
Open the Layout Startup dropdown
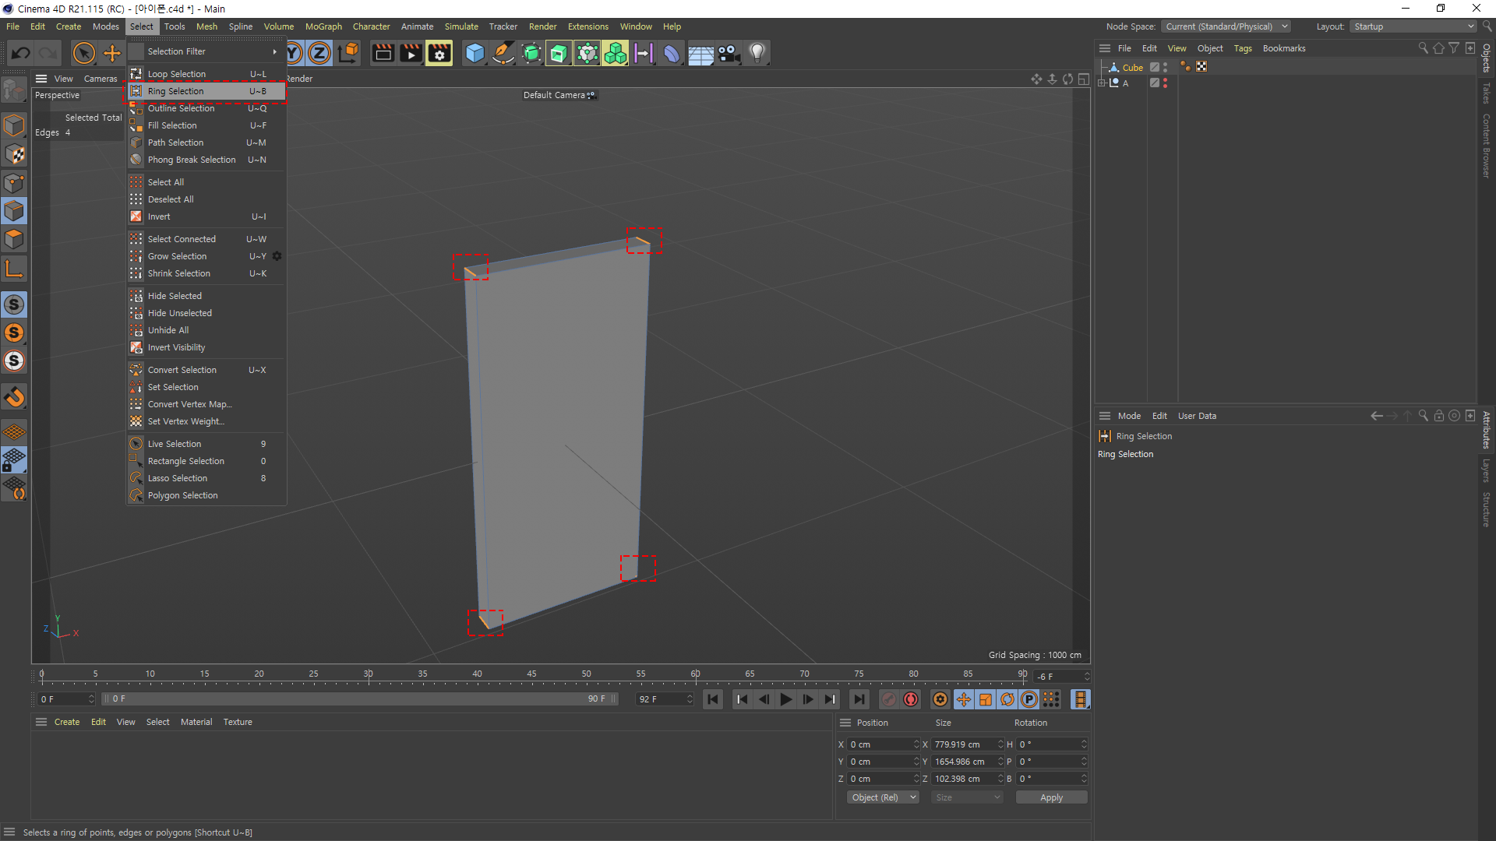pos(1413,26)
